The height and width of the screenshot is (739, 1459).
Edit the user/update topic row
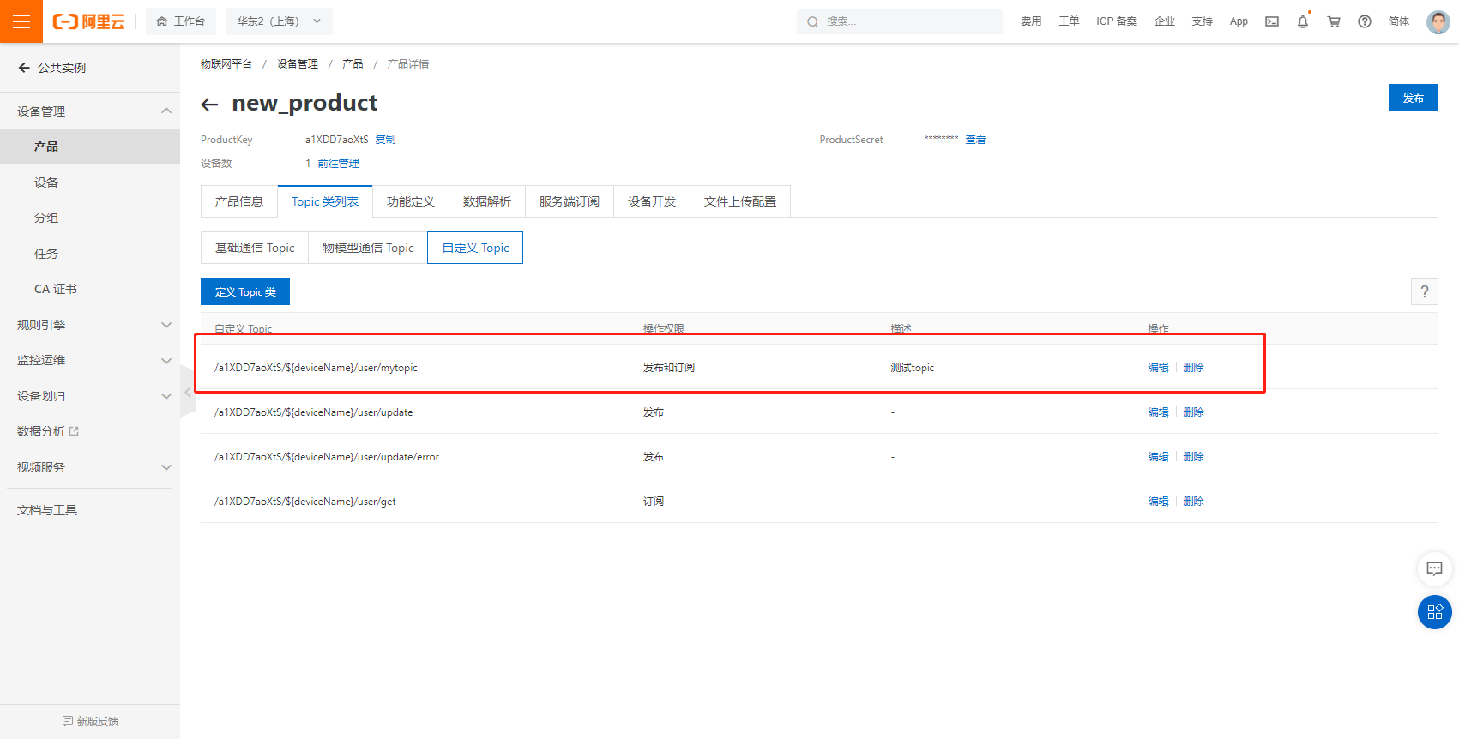click(x=1159, y=412)
